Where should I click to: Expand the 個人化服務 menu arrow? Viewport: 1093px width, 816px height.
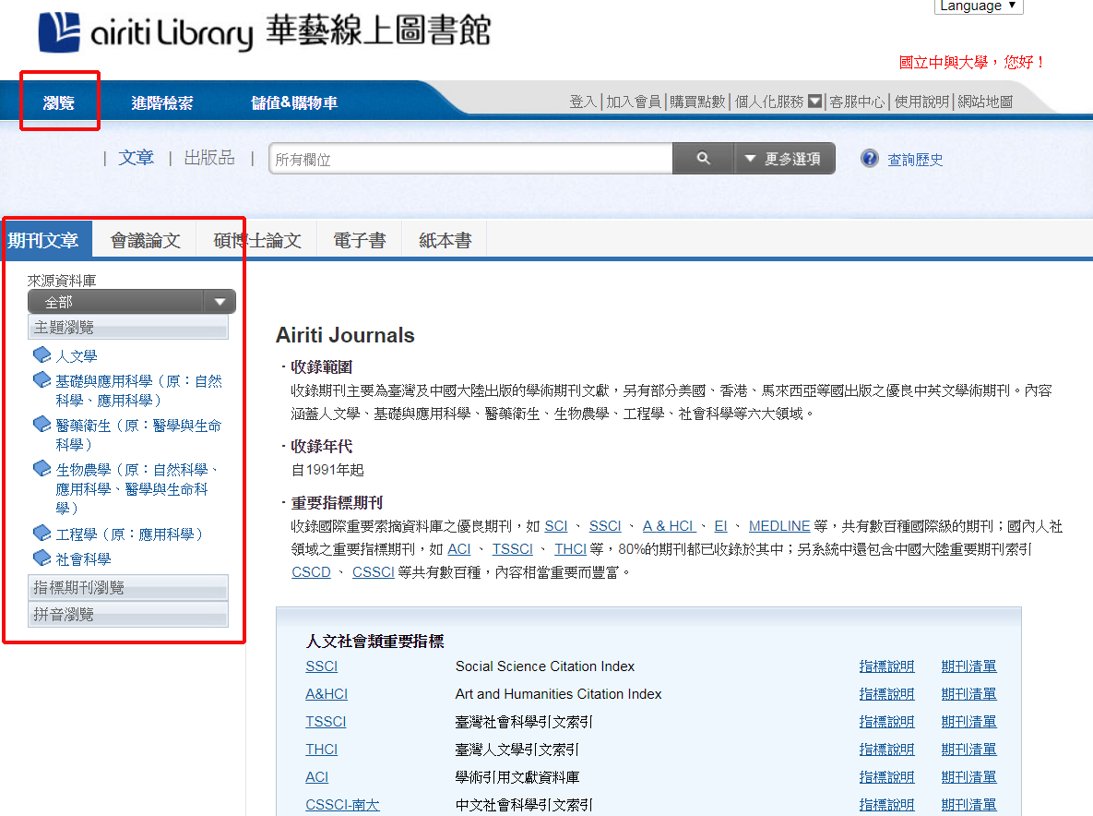[814, 102]
